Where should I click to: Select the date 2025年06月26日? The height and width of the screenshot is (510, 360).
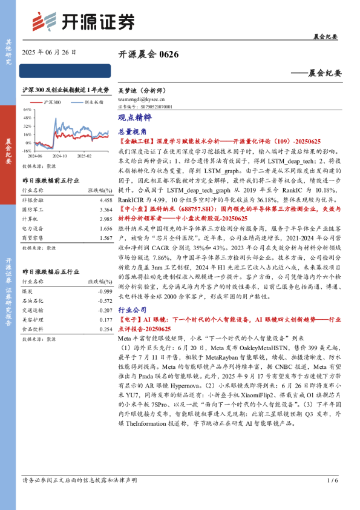click(x=49, y=52)
